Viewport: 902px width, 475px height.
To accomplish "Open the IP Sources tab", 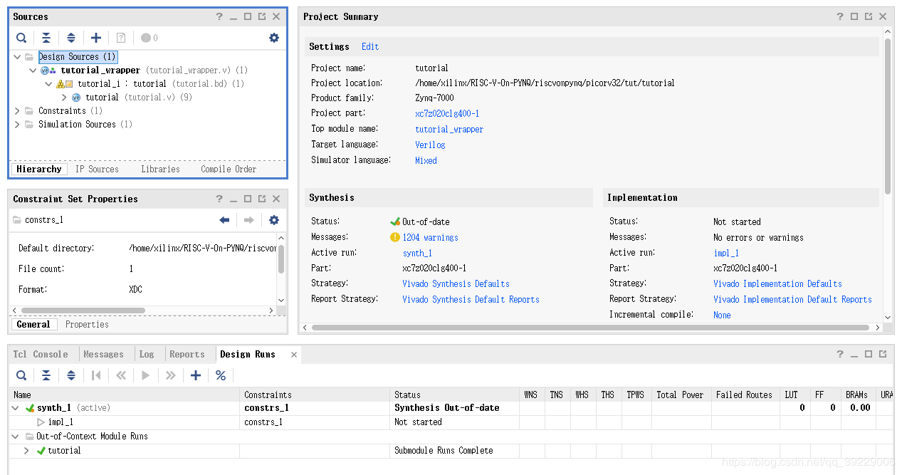I will click(97, 169).
